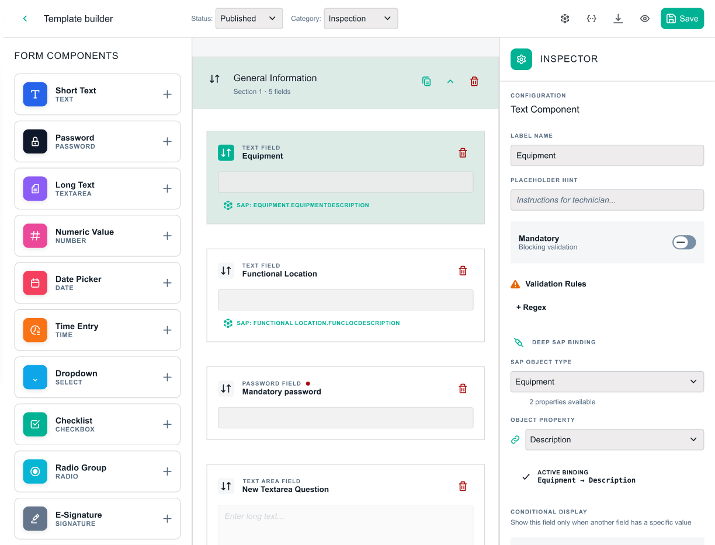Toggle the Mandatory blocking validation switch
The width and height of the screenshot is (715, 545).
(x=684, y=242)
